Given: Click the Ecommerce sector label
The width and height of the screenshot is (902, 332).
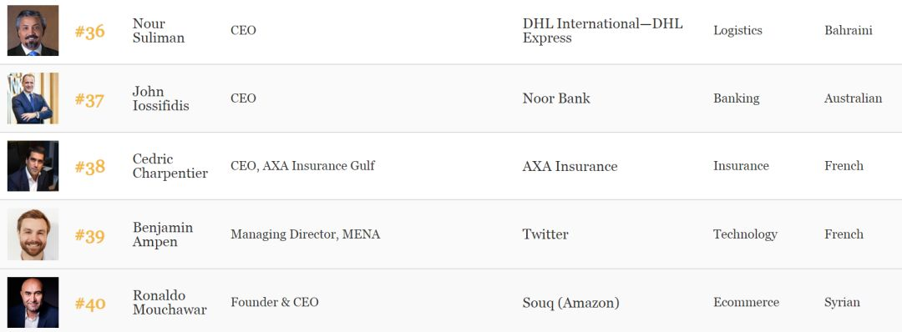Looking at the screenshot, I should [x=746, y=302].
